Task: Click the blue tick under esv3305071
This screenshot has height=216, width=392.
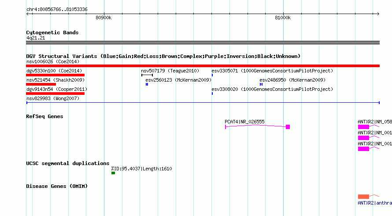Action: pyautogui.click(x=212, y=75)
